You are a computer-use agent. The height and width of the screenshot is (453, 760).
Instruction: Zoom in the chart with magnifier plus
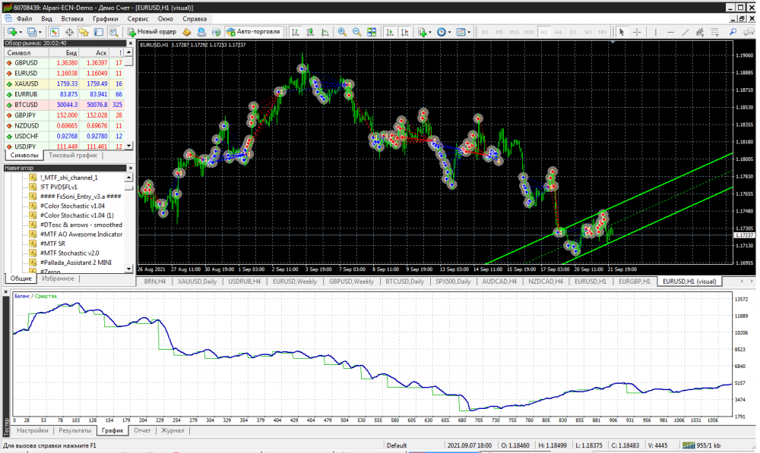(342, 32)
